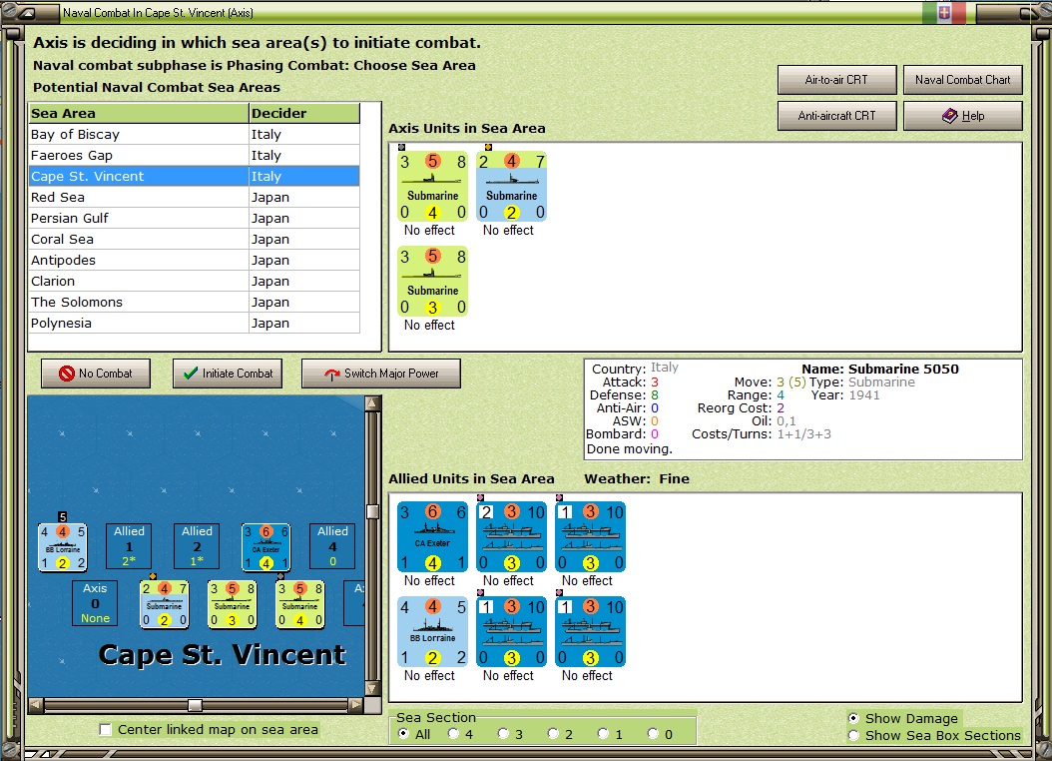The width and height of the screenshot is (1052, 761).
Task: Open the Naval Combat Chart
Action: tap(963, 80)
